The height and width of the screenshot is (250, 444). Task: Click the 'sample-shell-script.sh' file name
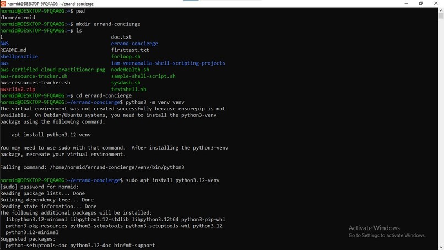coord(143,76)
